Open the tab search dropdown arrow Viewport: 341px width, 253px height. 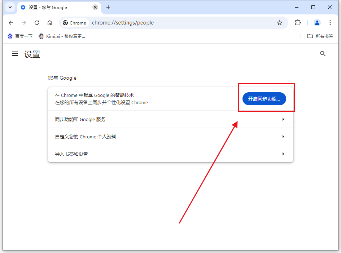pyautogui.click(x=10, y=7)
